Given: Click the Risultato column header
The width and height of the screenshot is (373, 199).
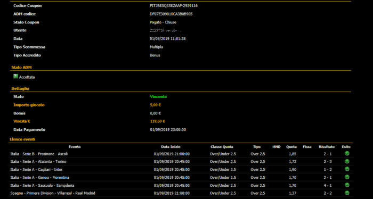Looking at the screenshot, I should (327, 147).
